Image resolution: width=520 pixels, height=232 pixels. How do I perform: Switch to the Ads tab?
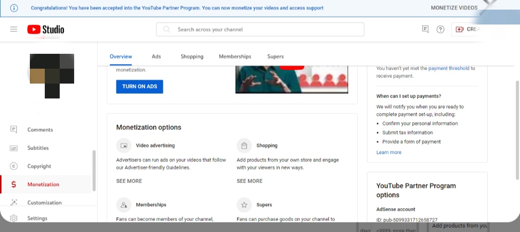coord(156,57)
